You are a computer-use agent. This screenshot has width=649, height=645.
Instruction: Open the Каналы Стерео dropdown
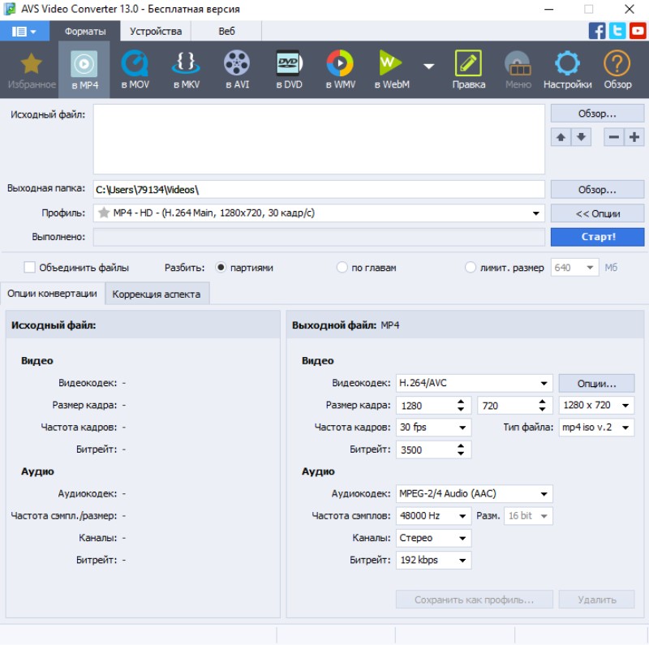433,538
